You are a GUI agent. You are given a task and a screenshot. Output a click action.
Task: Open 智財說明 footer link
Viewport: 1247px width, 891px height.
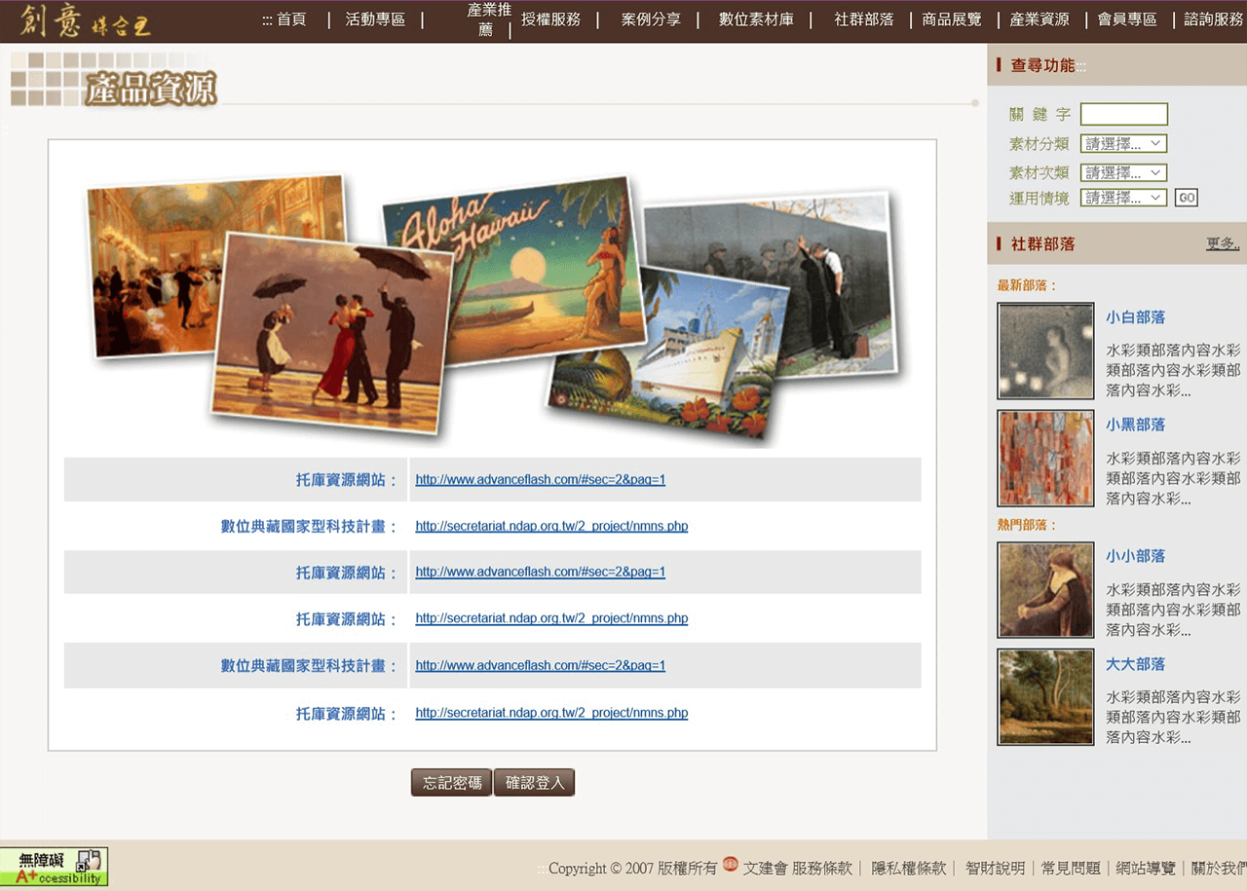(x=995, y=868)
